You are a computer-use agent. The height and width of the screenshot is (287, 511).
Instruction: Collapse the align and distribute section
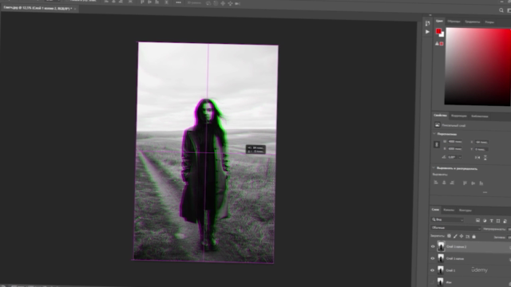click(x=434, y=168)
